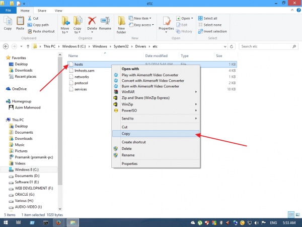Open the New item dropdown

pyautogui.click(x=140, y=18)
